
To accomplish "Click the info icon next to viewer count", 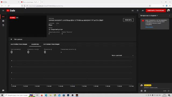I will coord(20,49).
